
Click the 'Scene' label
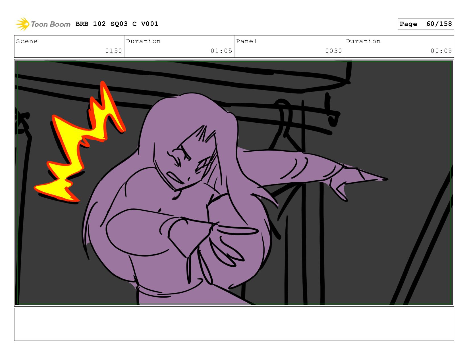pyautogui.click(x=27, y=41)
